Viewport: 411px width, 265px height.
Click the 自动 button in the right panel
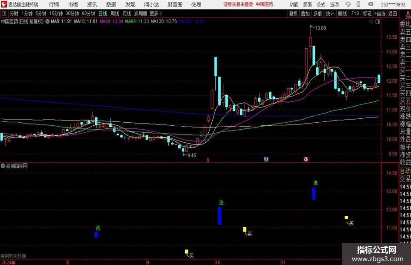(405, 171)
